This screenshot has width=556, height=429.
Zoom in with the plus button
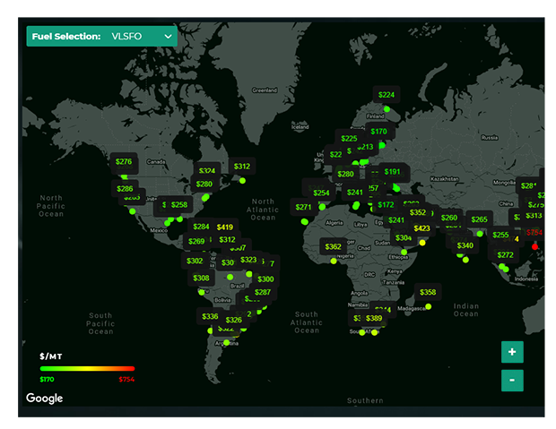(x=512, y=352)
